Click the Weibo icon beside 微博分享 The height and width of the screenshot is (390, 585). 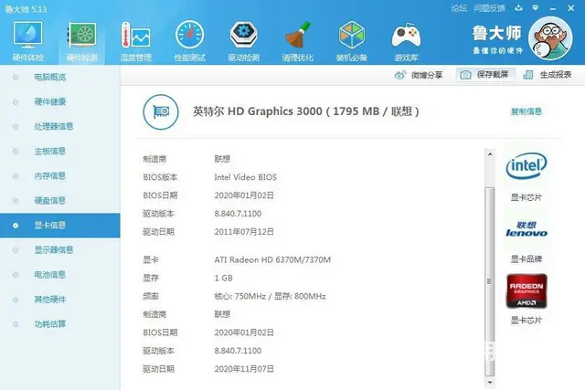(400, 75)
